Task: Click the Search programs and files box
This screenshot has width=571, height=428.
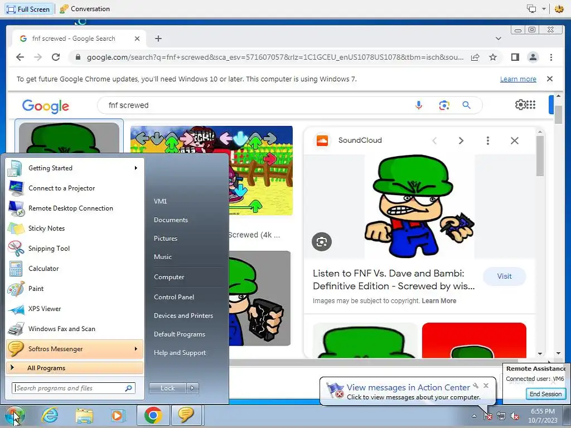Action: [73, 388]
